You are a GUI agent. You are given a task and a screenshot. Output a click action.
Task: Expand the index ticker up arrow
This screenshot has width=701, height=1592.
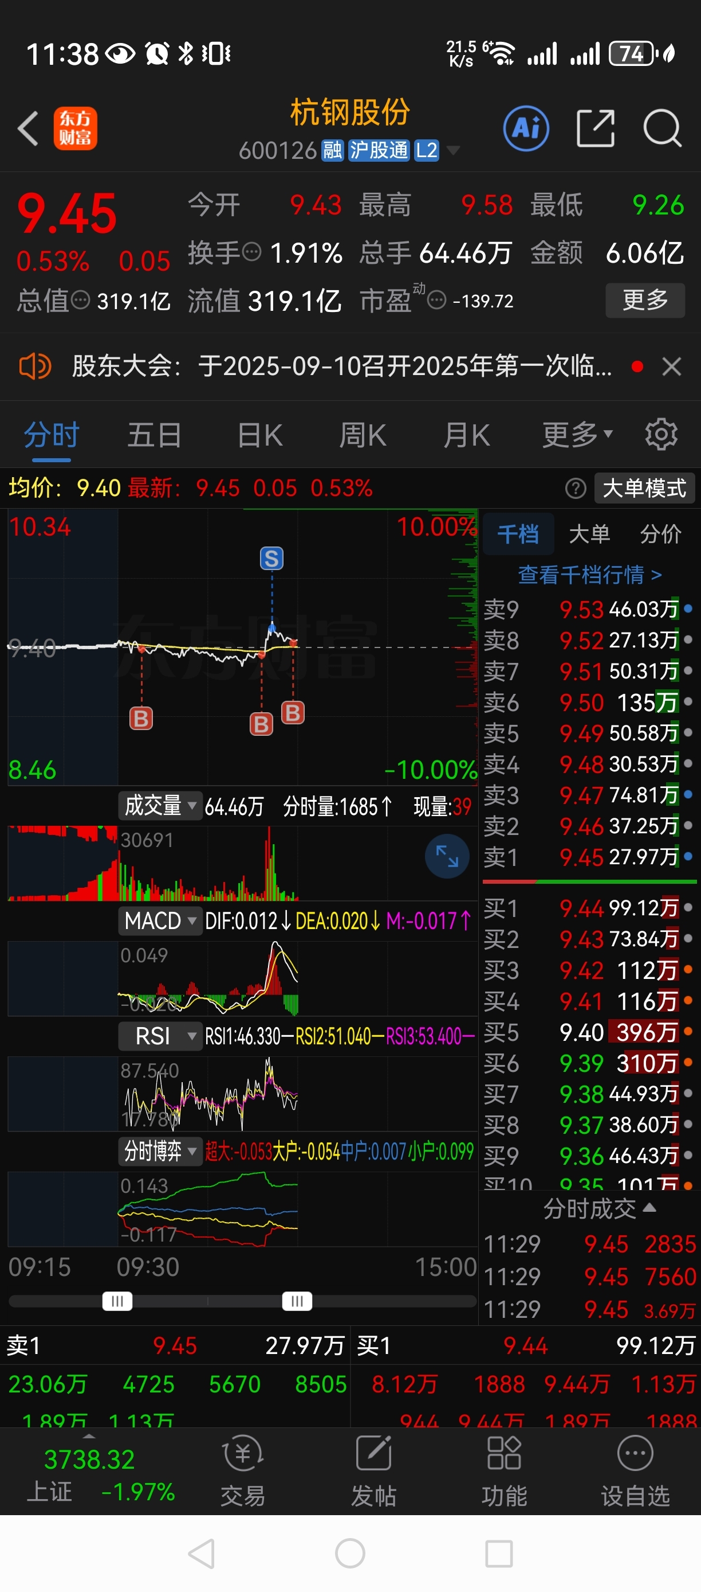pos(89,1435)
